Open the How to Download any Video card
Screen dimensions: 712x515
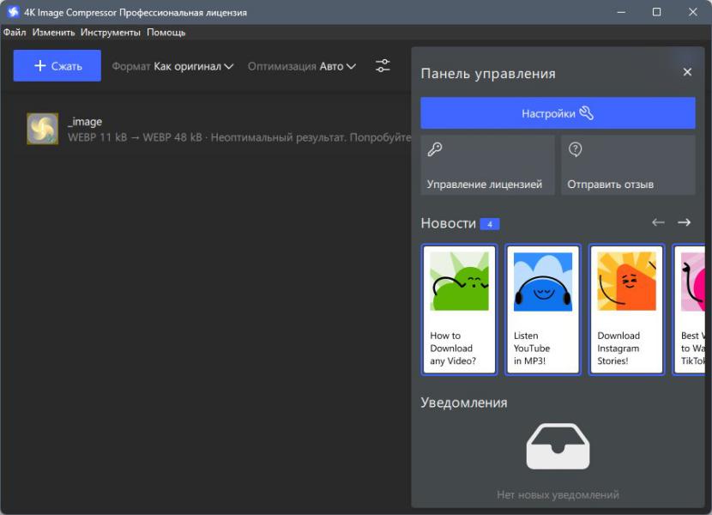tap(459, 310)
